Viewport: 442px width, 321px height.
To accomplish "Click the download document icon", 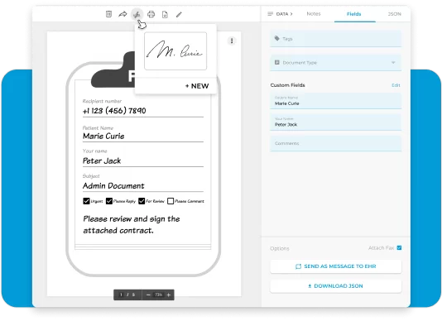I will point(165,14).
